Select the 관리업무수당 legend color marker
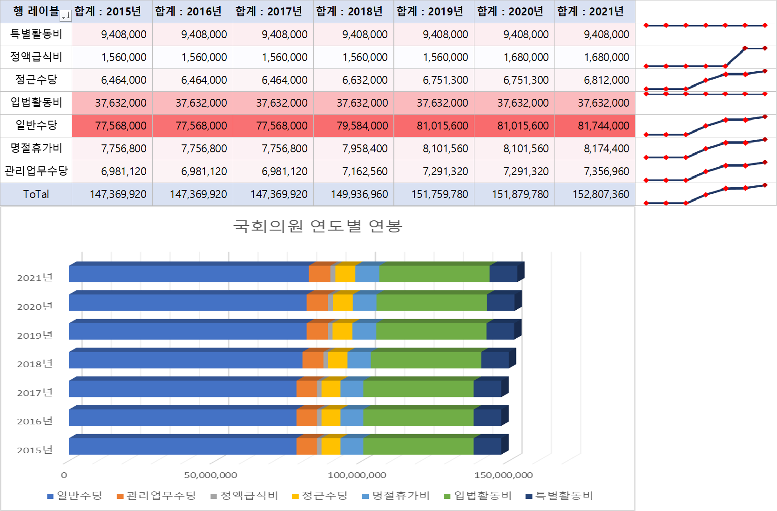The height and width of the screenshot is (511, 777). tap(120, 496)
